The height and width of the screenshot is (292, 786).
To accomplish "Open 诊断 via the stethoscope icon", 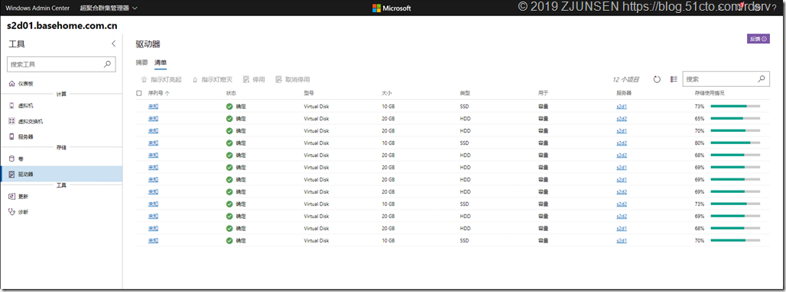I will pyautogui.click(x=12, y=212).
